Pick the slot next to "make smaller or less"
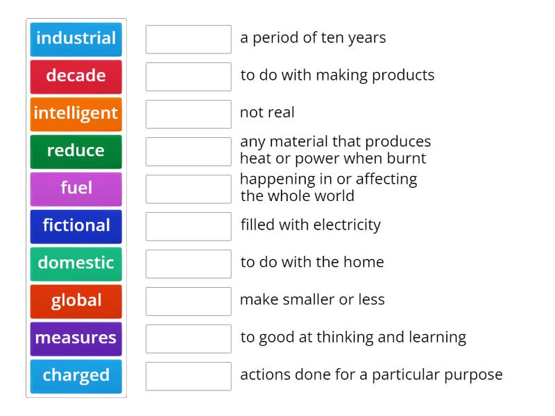Viewport: 555px width, 416px height. (189, 301)
